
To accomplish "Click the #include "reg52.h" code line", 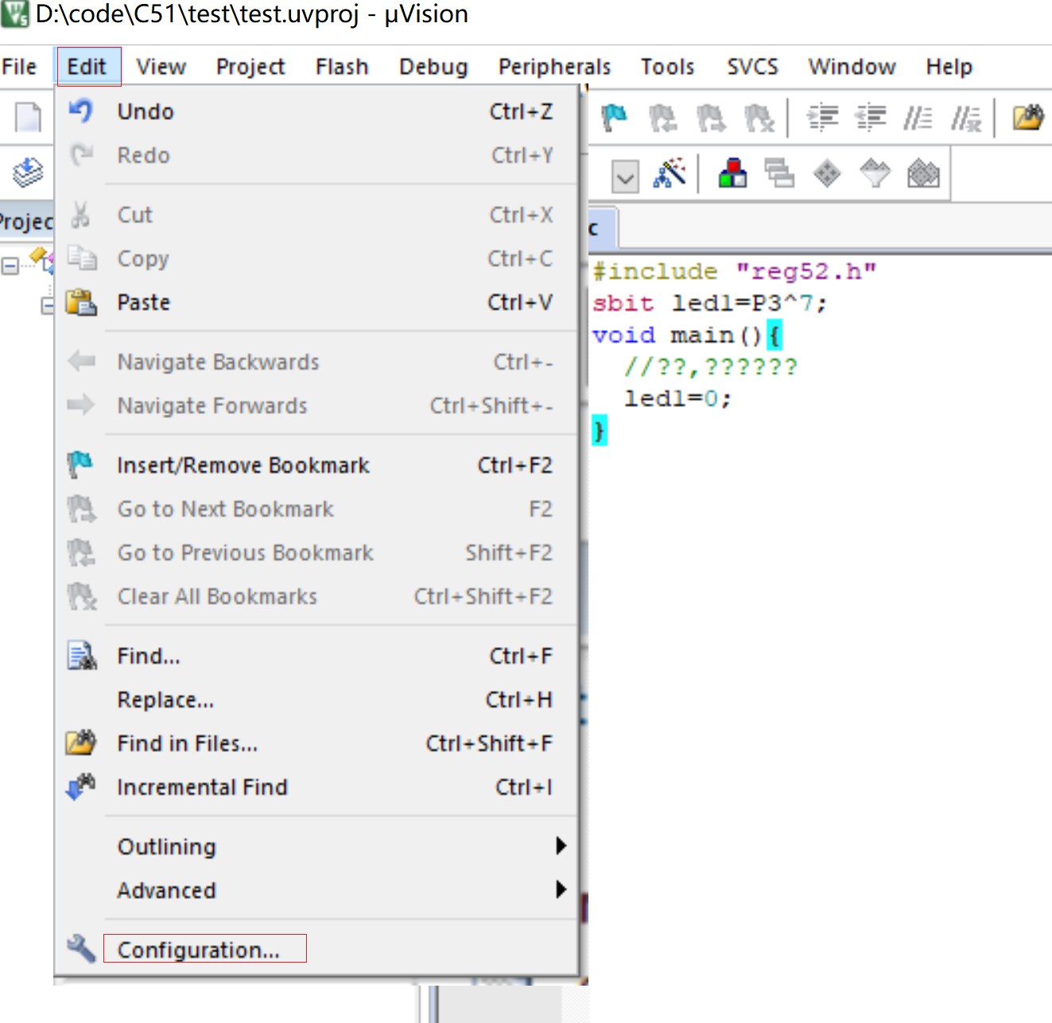I will (x=734, y=272).
